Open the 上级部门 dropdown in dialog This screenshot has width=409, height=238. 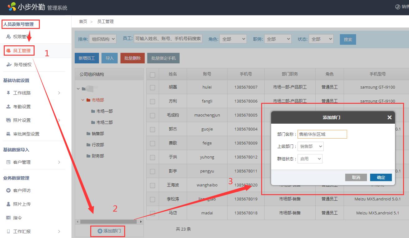[310, 146]
